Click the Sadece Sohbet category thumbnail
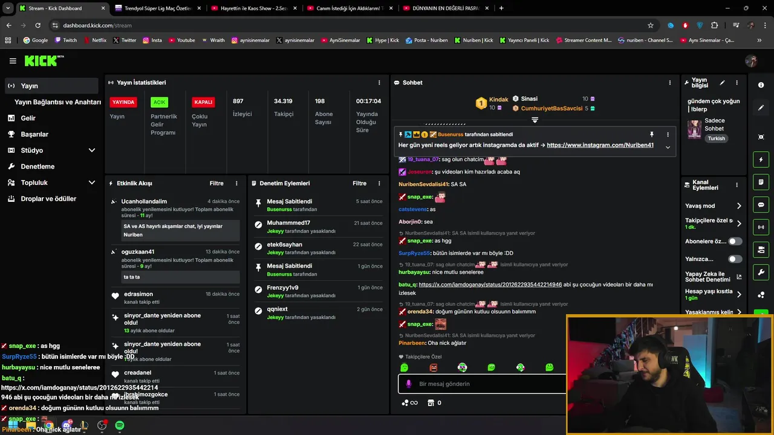This screenshot has height=435, width=774. coord(694,129)
